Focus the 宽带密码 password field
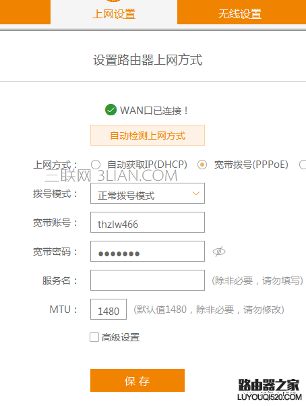Screen dimensions: 306x406 pos(148,251)
